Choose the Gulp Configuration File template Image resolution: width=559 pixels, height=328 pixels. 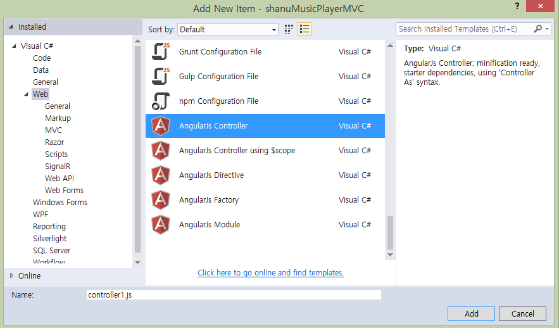pyautogui.click(x=265, y=76)
